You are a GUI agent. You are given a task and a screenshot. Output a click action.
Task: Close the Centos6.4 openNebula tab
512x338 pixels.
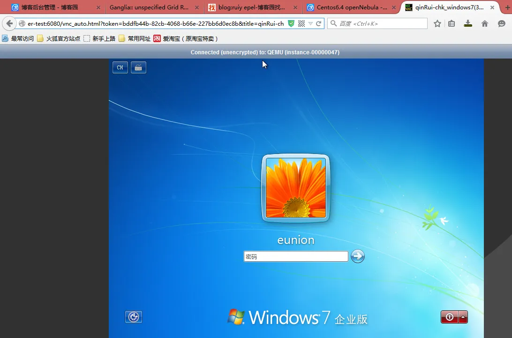pos(394,7)
